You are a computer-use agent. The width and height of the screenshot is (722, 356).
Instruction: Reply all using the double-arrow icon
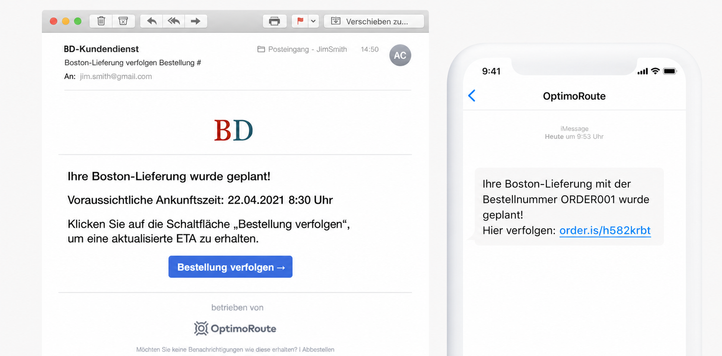(174, 21)
